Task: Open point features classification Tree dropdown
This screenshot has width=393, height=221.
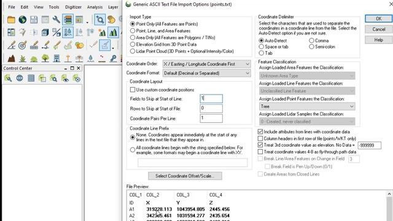Action: point(307,106)
